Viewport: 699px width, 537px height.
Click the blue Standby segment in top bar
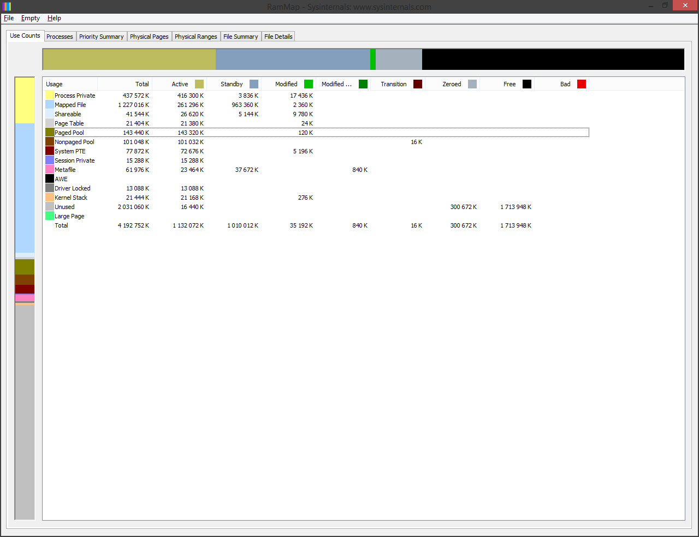[293, 59]
